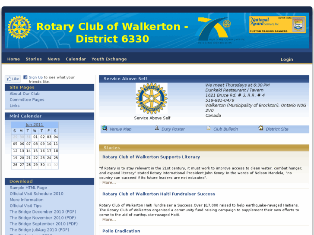Open the National Award Services banner ad
This screenshot has height=235, width=314.
coord(277,25)
